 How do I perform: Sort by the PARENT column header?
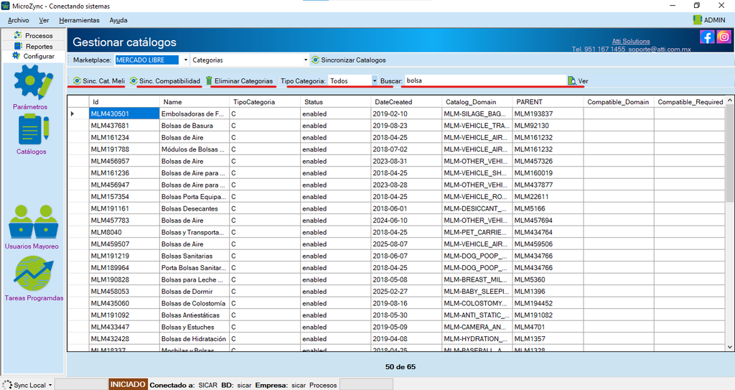point(548,101)
